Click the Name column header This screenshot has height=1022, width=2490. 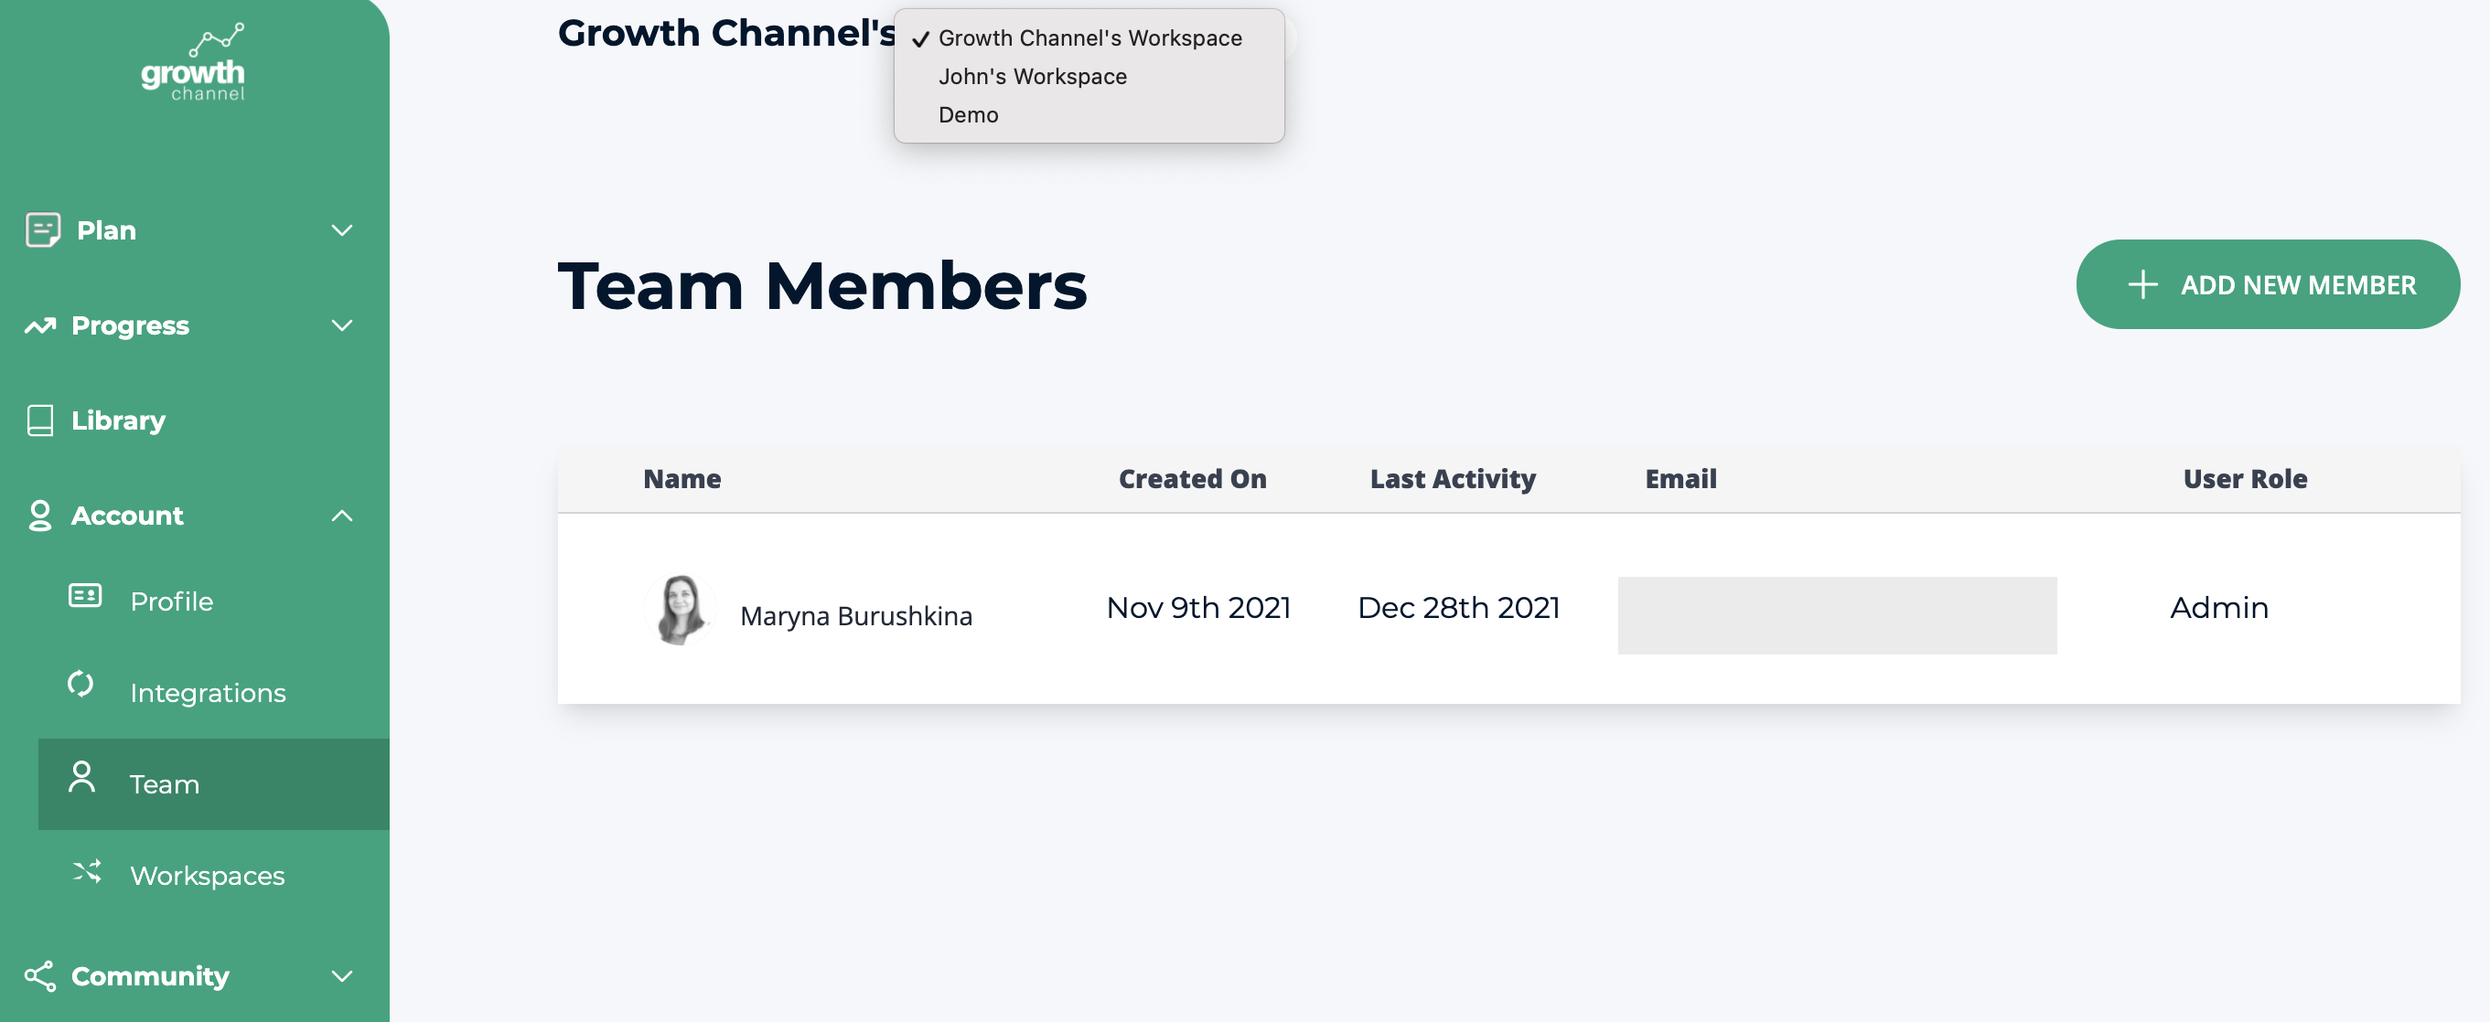tap(682, 478)
